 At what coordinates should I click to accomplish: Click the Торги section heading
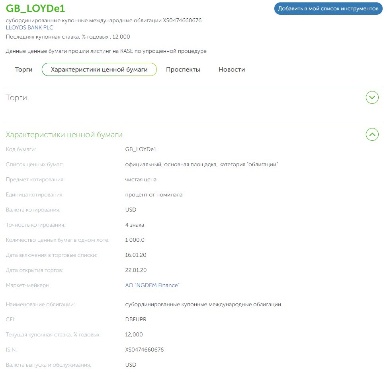pos(16,98)
